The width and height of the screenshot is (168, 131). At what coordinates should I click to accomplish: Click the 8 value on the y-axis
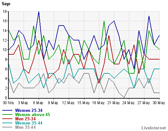[6, 60]
